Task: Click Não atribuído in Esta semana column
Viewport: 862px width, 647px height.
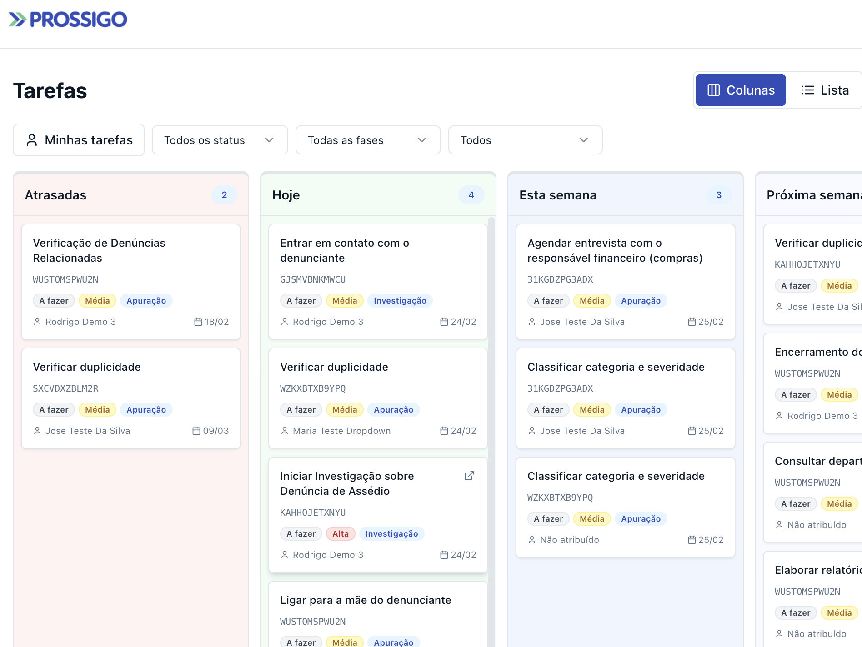Action: [569, 540]
